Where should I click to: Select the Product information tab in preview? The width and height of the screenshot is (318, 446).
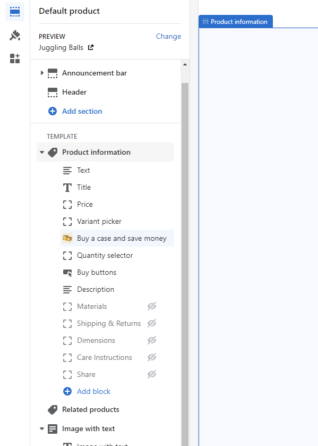point(236,22)
